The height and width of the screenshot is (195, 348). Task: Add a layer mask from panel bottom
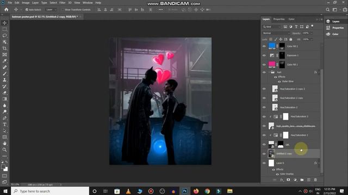tap(288, 180)
